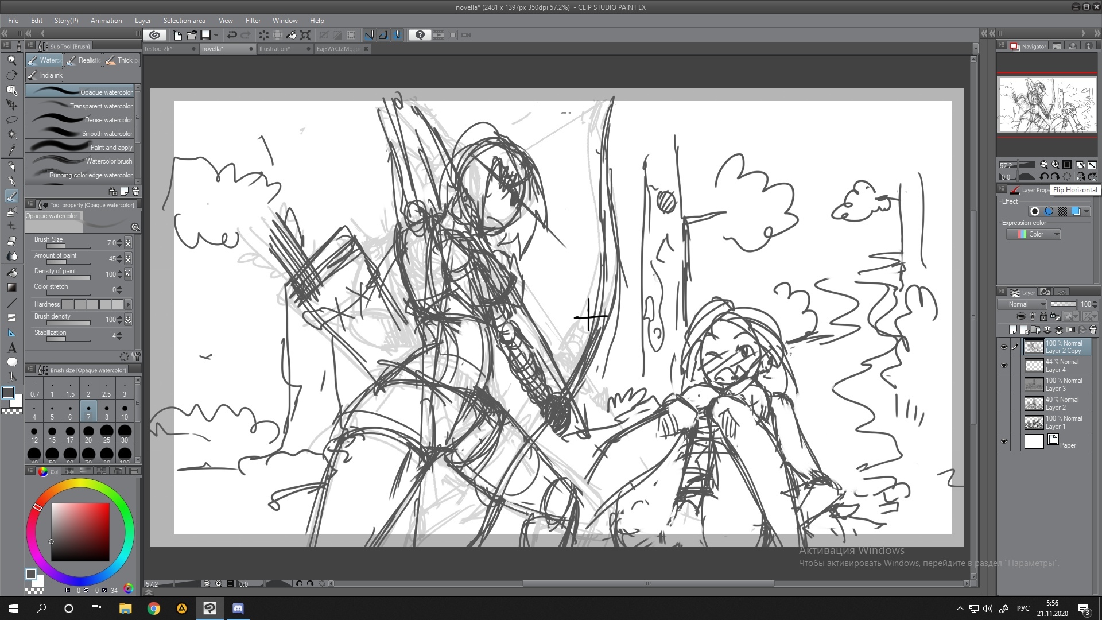Increase layer opacity stepper
This screenshot has width=1102, height=620.
[1095, 302]
